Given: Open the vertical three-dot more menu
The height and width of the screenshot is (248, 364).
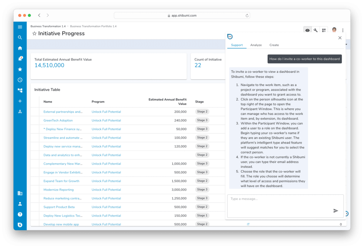Looking at the screenshot, I should tap(343, 30).
